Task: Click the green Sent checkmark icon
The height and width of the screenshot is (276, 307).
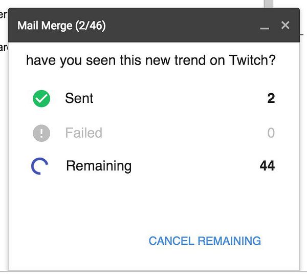Action: tap(41, 99)
